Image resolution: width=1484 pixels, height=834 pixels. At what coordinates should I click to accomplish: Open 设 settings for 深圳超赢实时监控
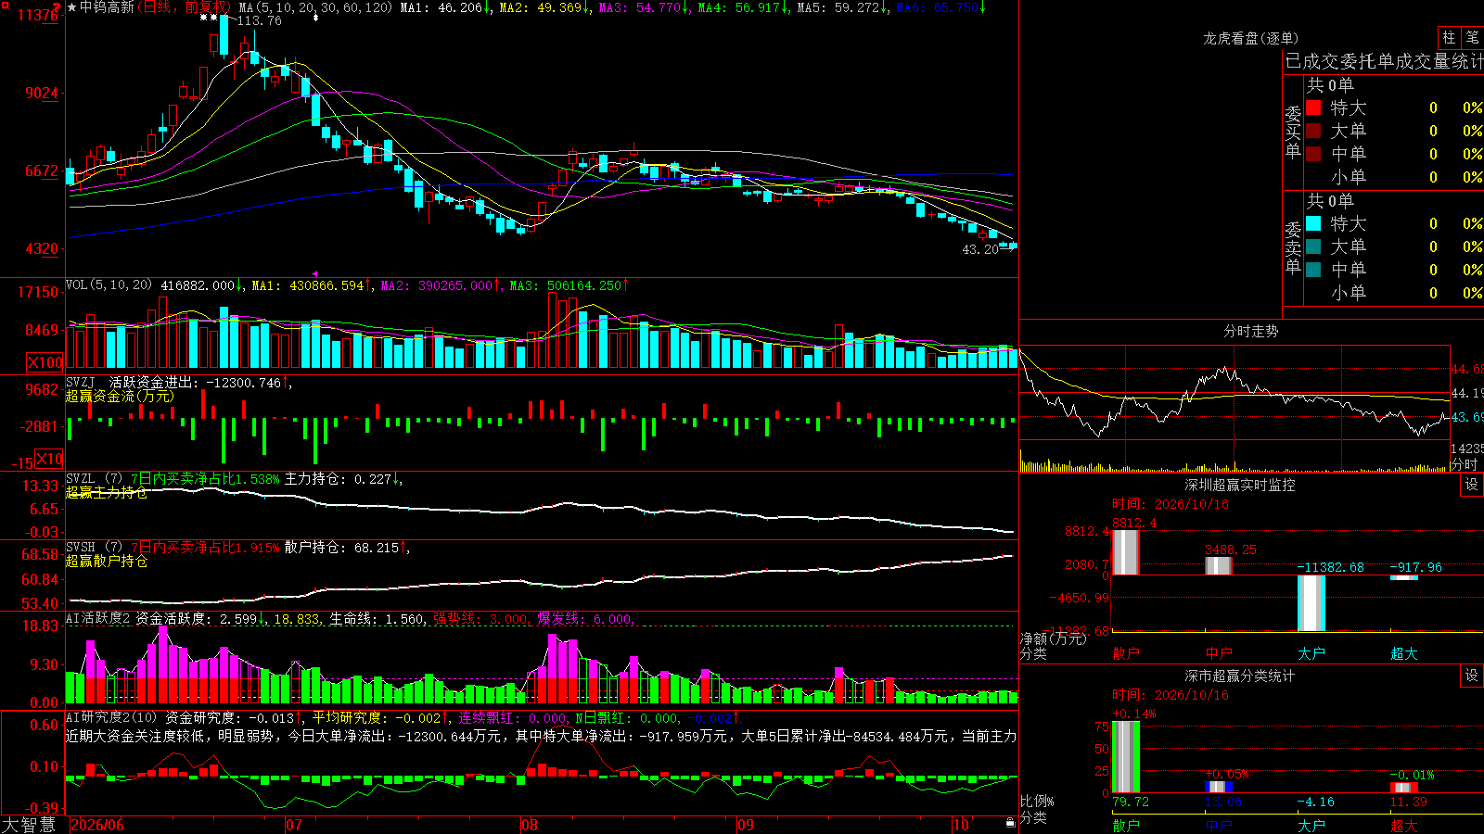click(1472, 485)
